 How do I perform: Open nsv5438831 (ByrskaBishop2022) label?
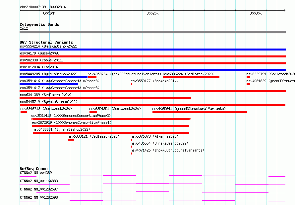pyautogui.click(x=61, y=129)
